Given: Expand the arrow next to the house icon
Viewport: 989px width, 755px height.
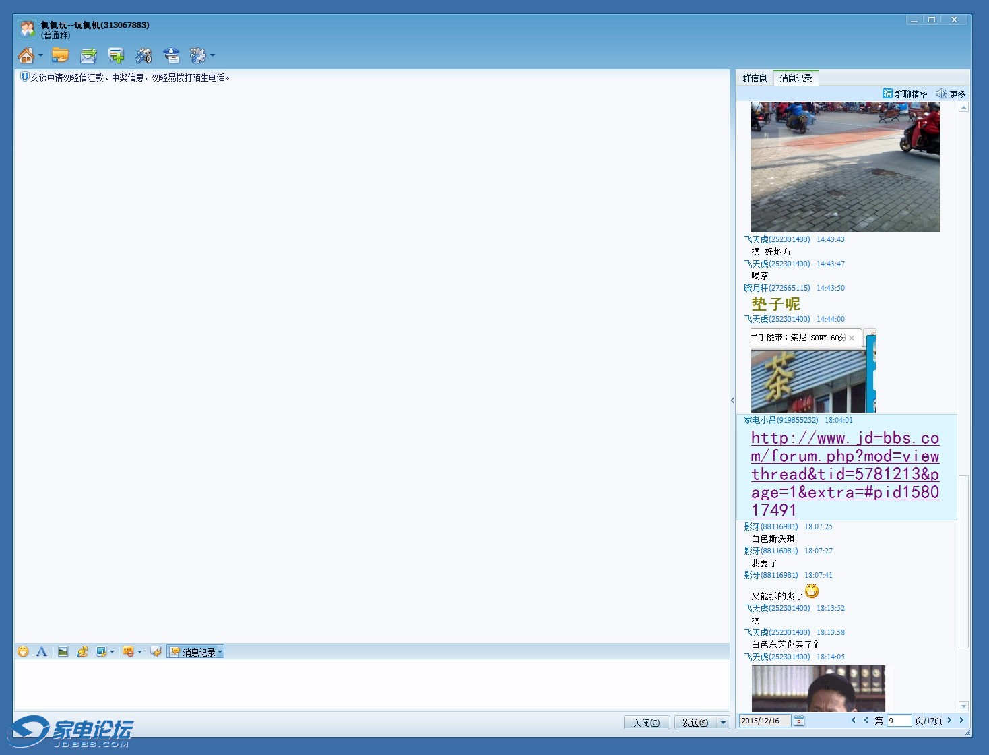Looking at the screenshot, I should 41,55.
